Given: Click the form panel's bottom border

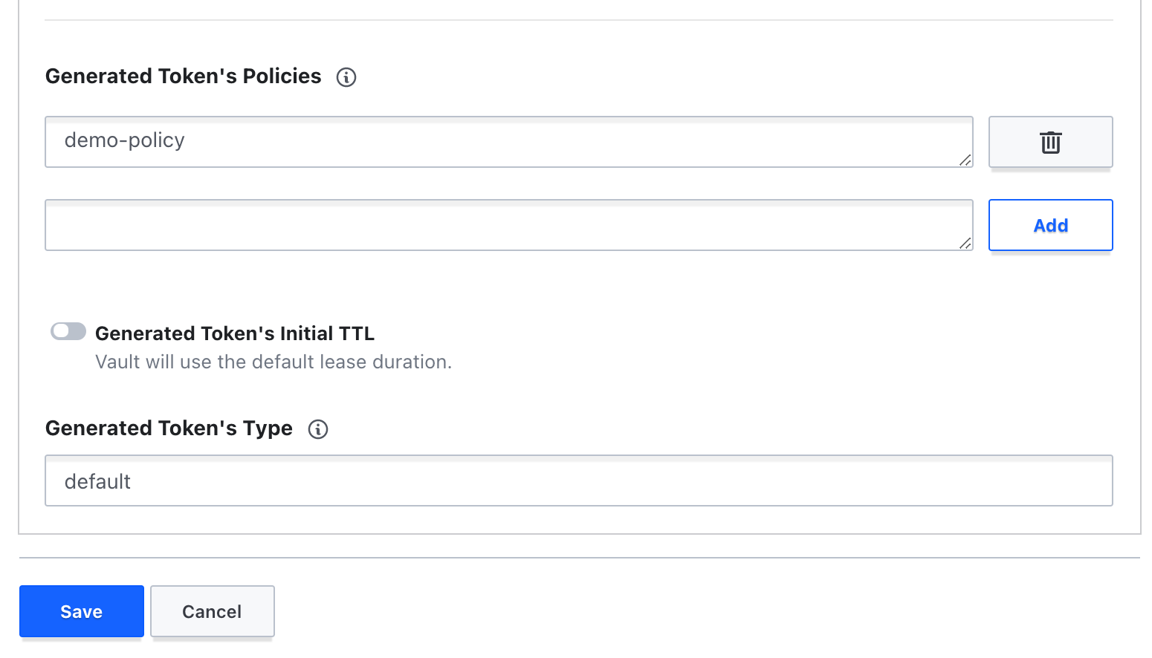Looking at the screenshot, I should (x=580, y=533).
